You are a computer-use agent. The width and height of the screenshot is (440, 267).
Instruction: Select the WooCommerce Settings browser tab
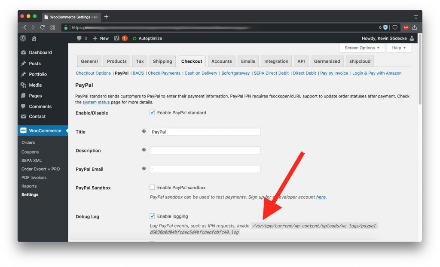coord(72,17)
